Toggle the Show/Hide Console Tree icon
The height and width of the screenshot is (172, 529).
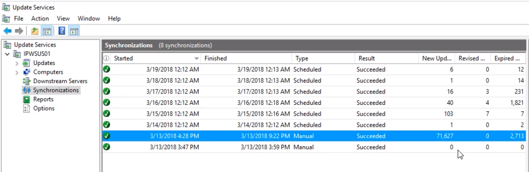47,31
